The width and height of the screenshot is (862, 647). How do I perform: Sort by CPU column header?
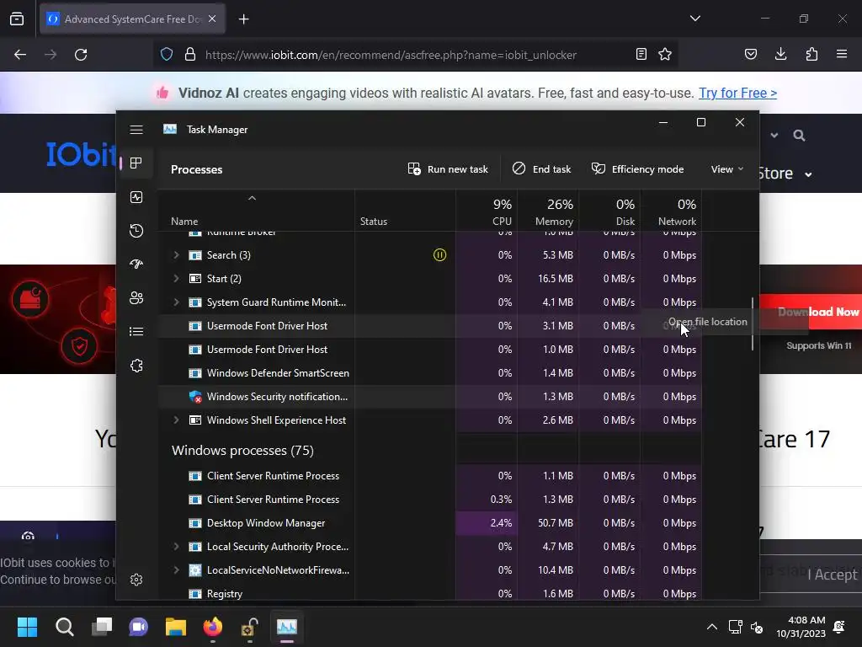[x=487, y=211]
